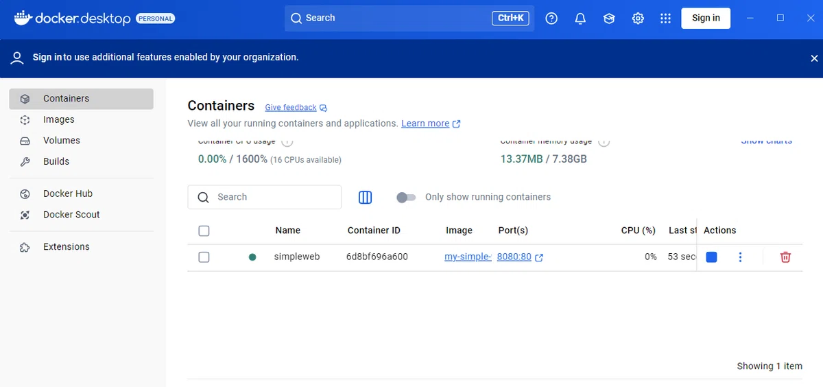Open Settings gear icon

point(638,19)
